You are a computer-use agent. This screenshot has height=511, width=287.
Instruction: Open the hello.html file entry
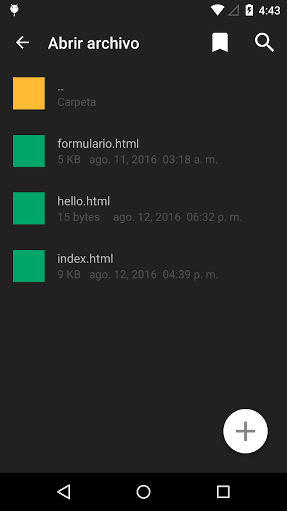click(143, 208)
